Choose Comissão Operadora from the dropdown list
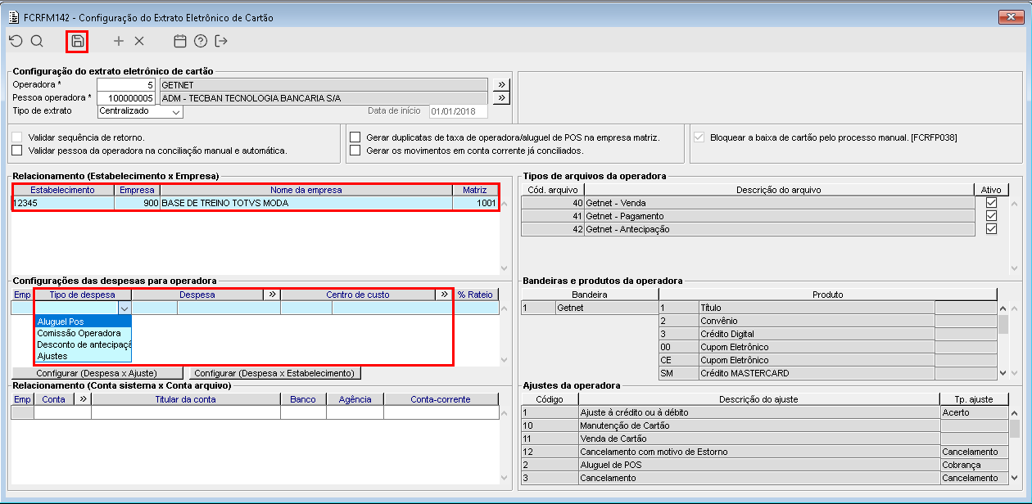1032x504 pixels. point(82,333)
